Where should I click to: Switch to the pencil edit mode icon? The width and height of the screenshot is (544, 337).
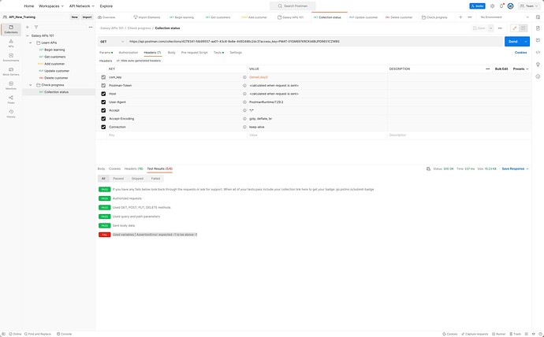(515, 28)
